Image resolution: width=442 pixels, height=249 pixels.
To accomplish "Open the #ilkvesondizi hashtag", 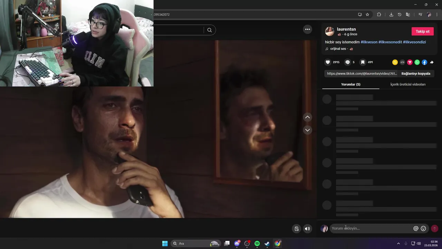I will [414, 42].
